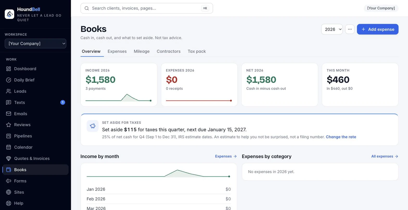Click the Books wallet icon

(9, 170)
